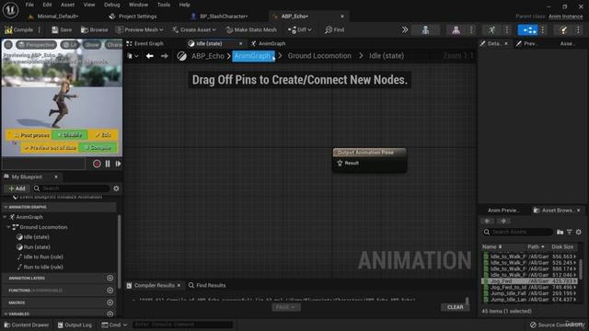Switch to Skeleton editing mode icon
589x331 pixels.
tap(425, 30)
